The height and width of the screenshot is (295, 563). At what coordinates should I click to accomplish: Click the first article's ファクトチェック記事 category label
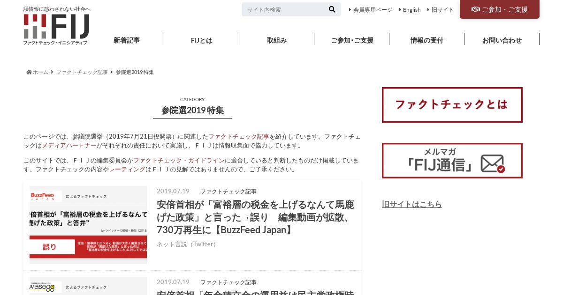[228, 192]
